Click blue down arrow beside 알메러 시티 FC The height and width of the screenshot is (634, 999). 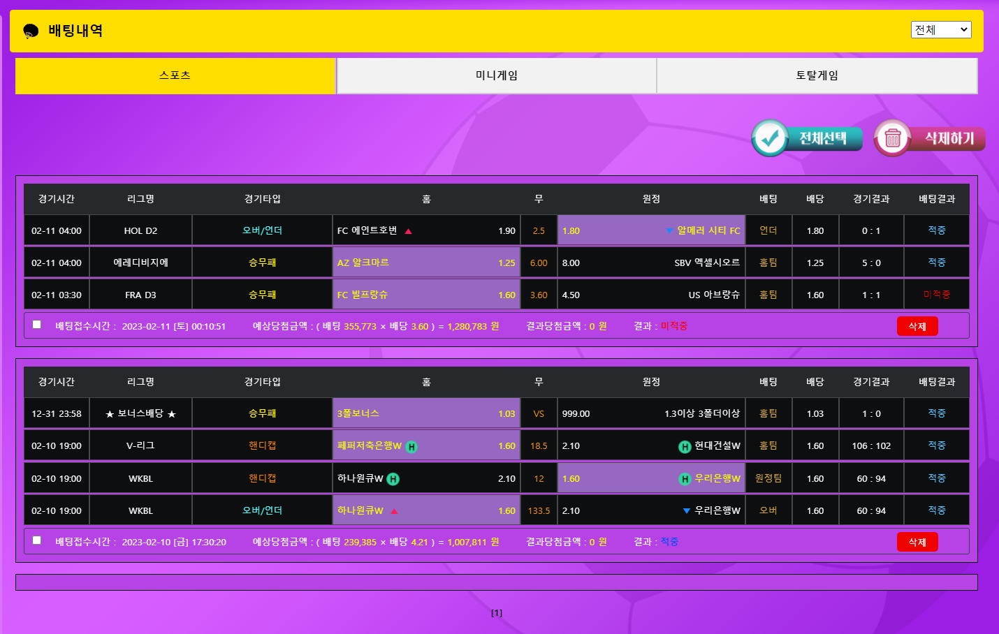pos(669,231)
